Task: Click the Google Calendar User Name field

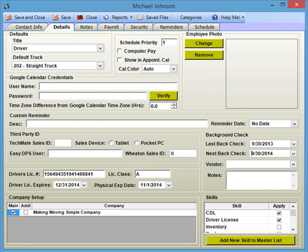Action: click(108, 86)
